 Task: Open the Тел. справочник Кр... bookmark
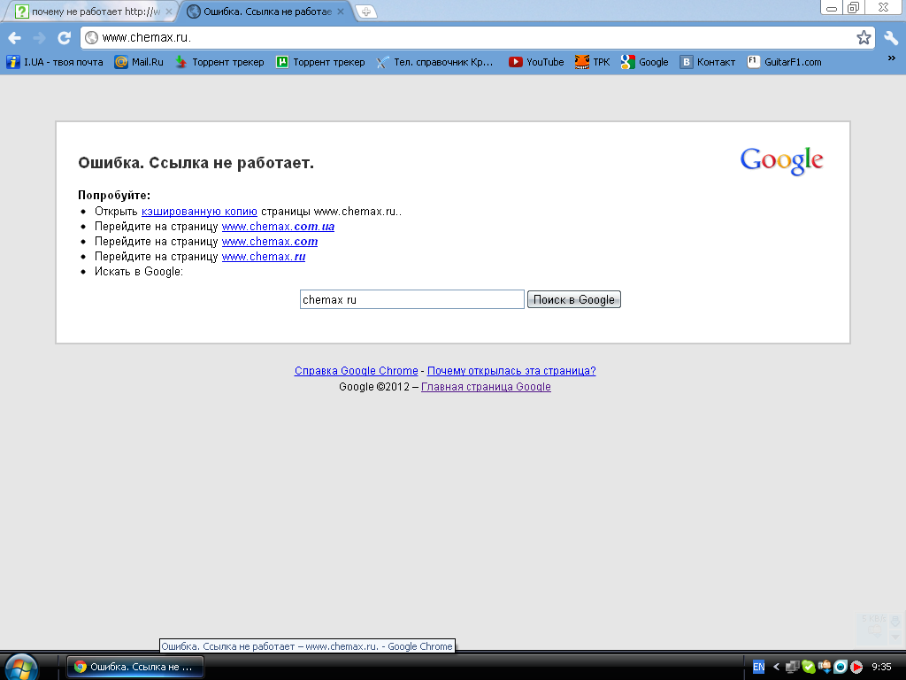point(434,62)
